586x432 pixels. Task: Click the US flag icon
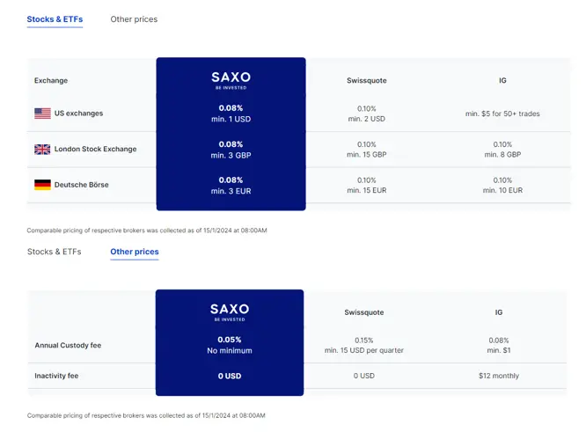tap(42, 113)
